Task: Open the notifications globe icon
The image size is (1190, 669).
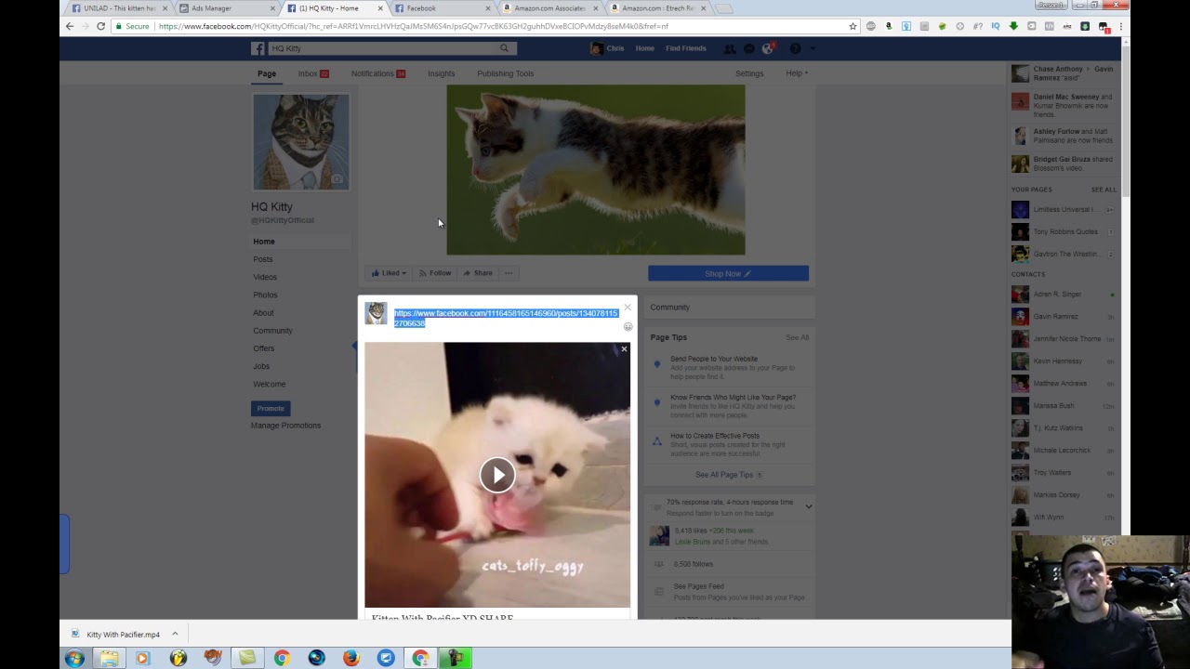Action: [x=768, y=48]
